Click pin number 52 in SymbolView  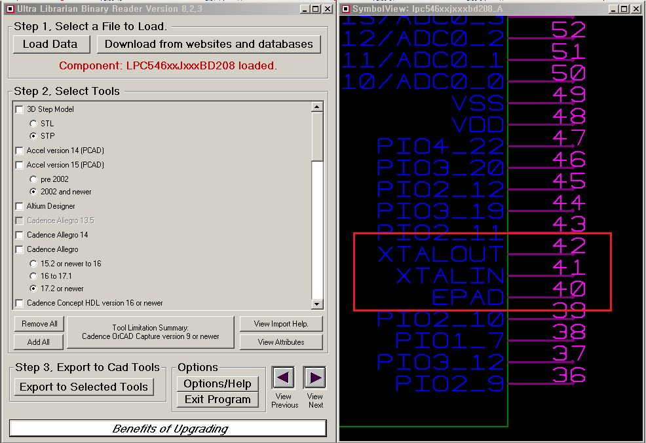coord(569,30)
